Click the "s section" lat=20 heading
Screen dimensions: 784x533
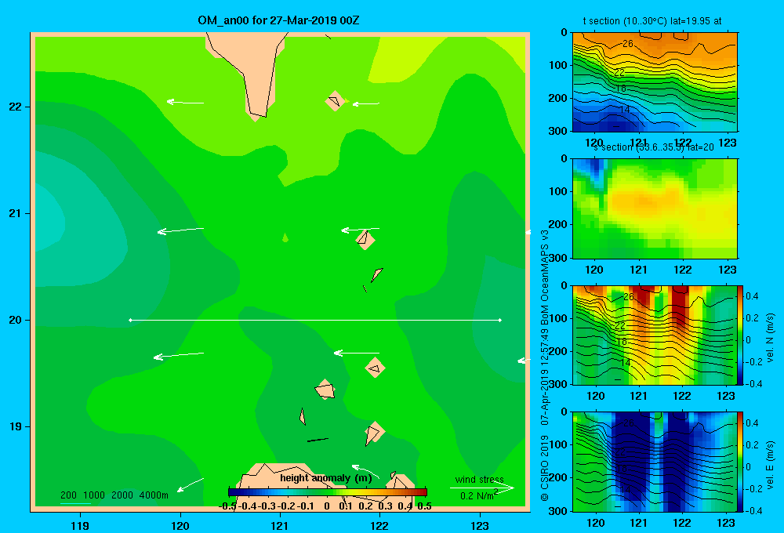(653, 147)
